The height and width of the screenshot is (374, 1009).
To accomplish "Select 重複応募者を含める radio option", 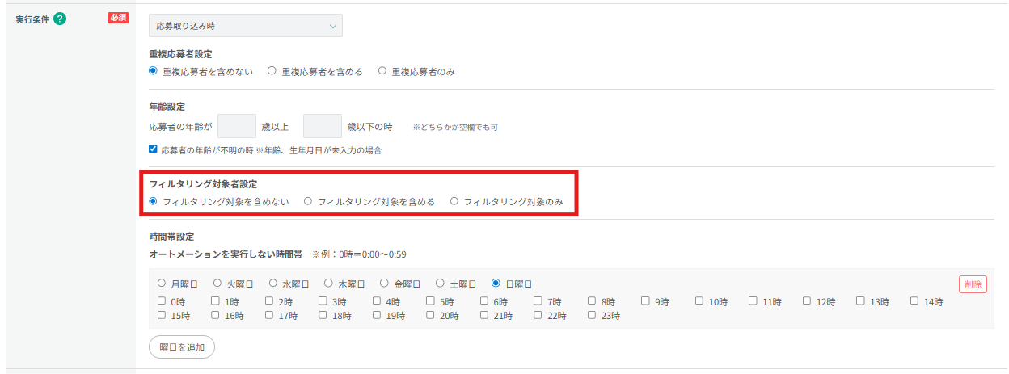I will (x=272, y=71).
